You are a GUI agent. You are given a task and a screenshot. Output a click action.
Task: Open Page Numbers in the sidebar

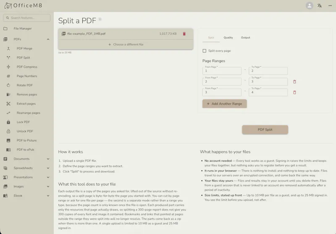(x=27, y=76)
